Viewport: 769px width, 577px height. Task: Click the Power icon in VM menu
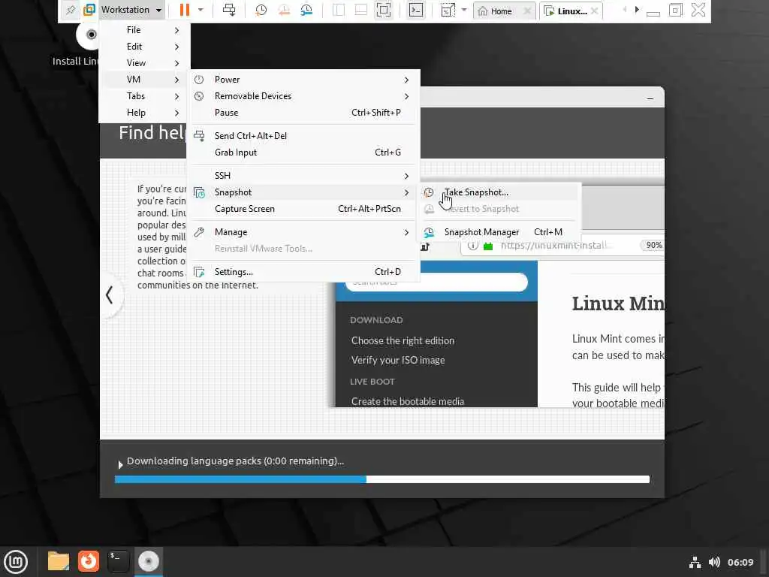pos(199,80)
